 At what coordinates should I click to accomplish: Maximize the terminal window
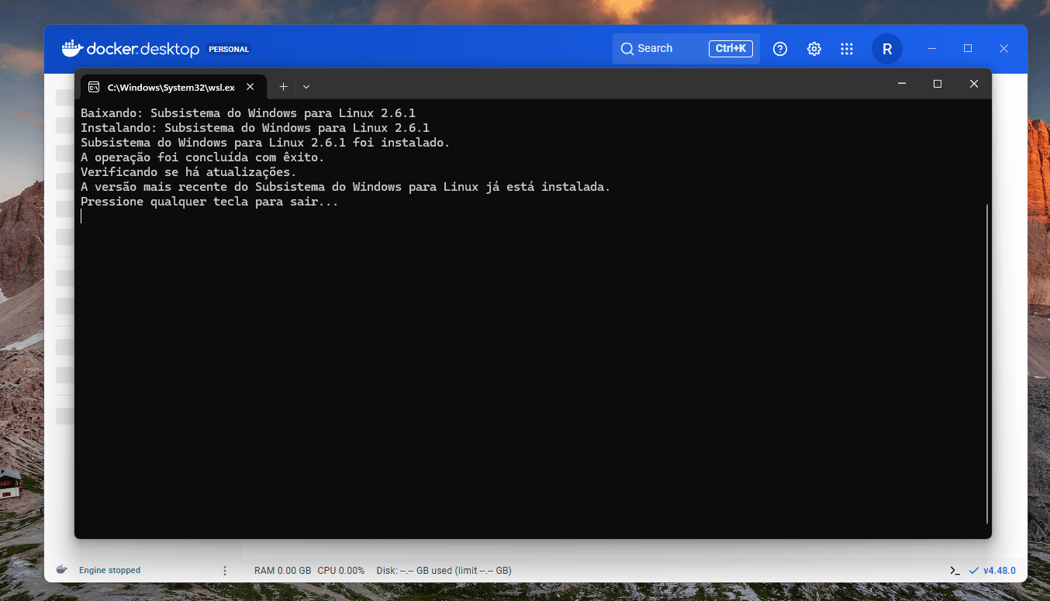click(x=938, y=84)
